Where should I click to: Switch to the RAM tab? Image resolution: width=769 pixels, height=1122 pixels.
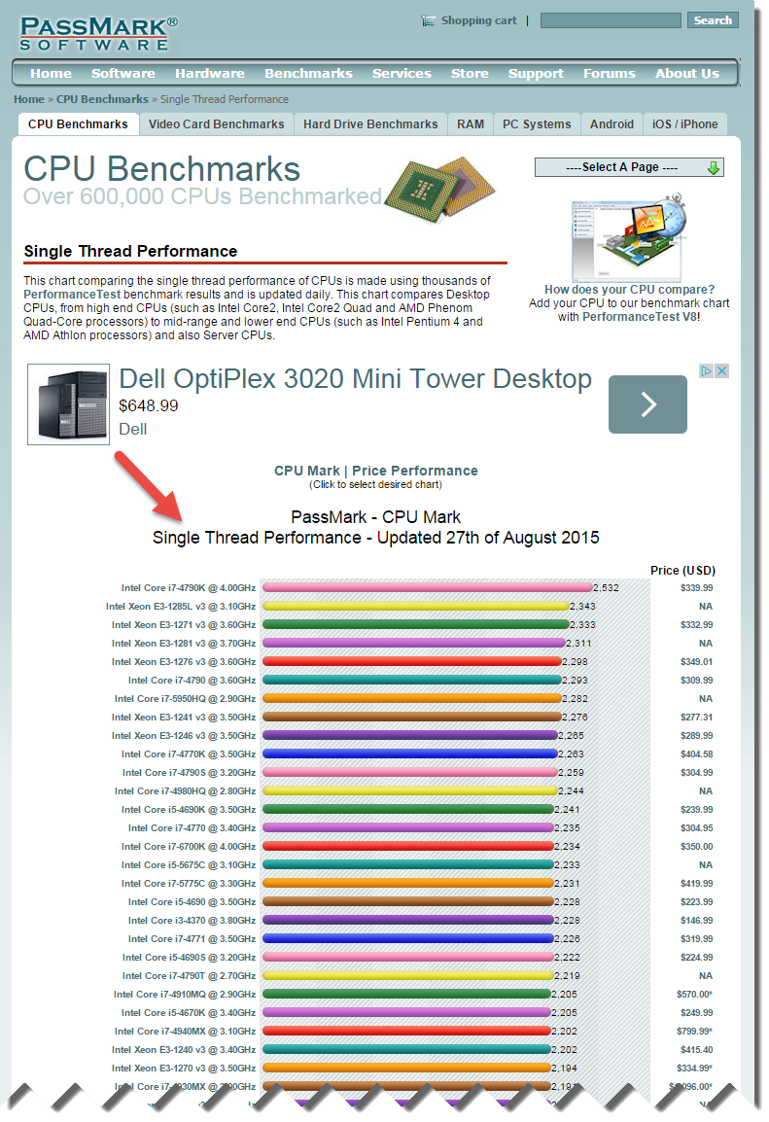(471, 124)
